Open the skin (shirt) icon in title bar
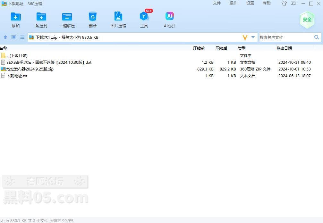Screen dimensions: 323x223 point(284,4)
